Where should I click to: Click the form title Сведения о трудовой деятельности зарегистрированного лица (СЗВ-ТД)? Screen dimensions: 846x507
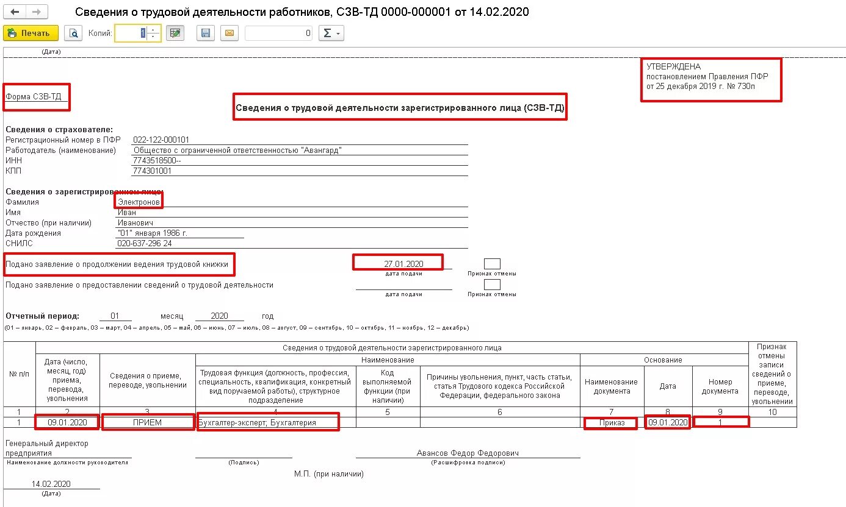point(400,107)
